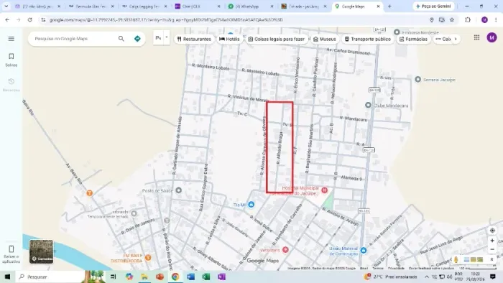Click R. Alfredo Braga street label
503x283 pixels.
(280, 148)
